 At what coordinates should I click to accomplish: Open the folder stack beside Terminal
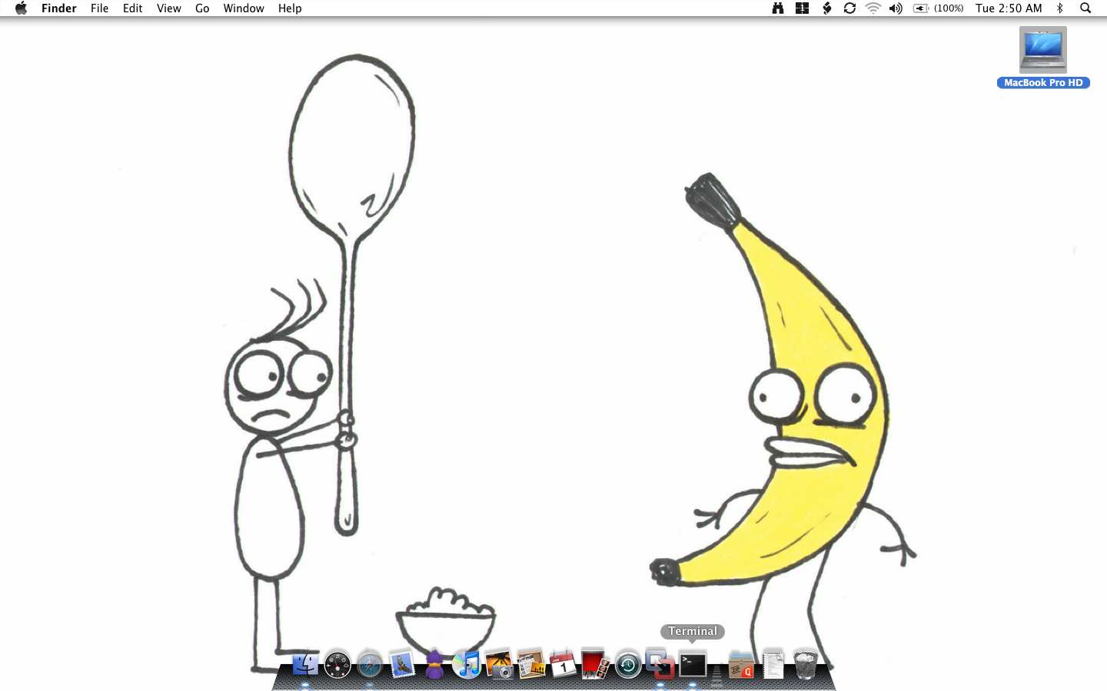(x=742, y=665)
